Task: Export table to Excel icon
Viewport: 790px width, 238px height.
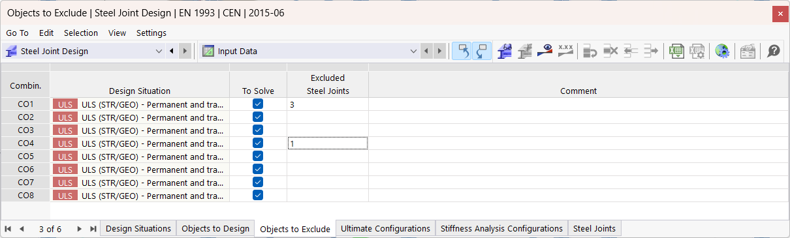Action: (x=677, y=51)
